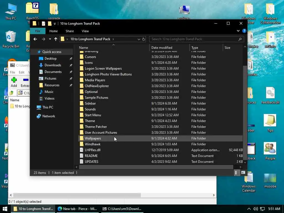This screenshot has width=284, height=213.
Task: Select Quick access in navigation pane
Action: [x=52, y=52]
